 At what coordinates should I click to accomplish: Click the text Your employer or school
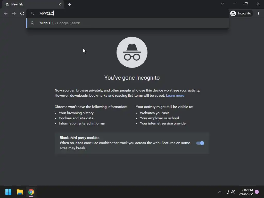159,118
